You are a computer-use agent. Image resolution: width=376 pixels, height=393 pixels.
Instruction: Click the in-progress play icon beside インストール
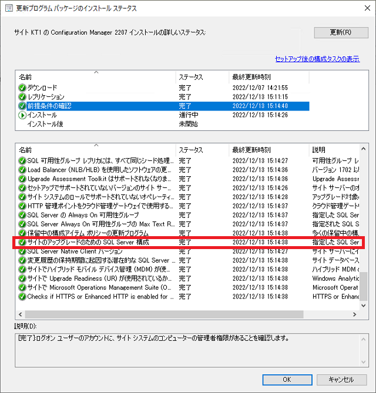[x=22, y=115]
